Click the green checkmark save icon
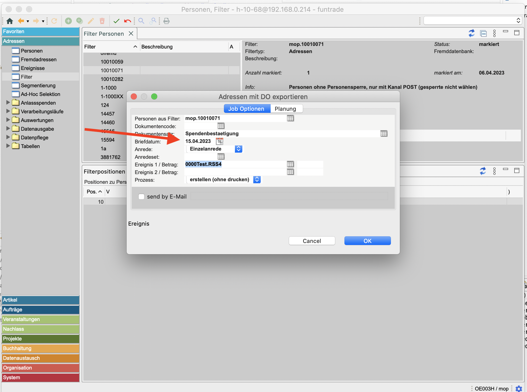527x392 pixels. coord(116,21)
